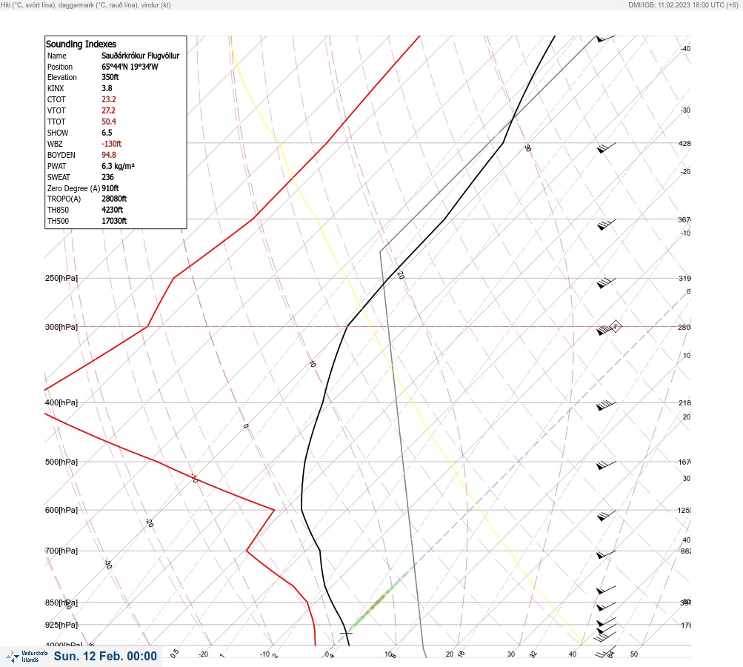Click the wind barb at 400 hPa level

606,405
